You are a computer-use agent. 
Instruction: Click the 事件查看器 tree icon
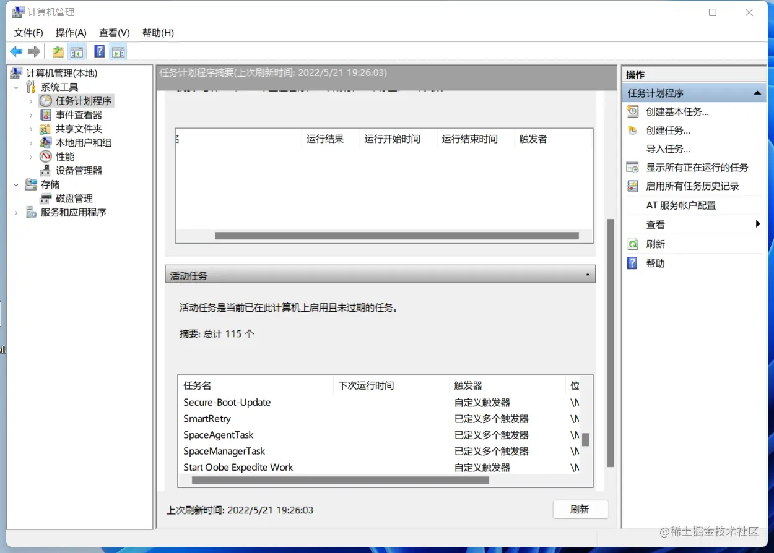46,115
